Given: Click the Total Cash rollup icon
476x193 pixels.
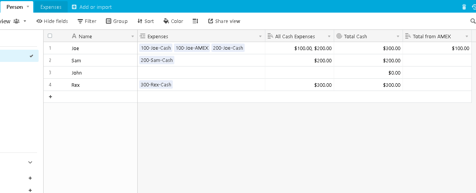Looking at the screenshot, I should [339, 36].
